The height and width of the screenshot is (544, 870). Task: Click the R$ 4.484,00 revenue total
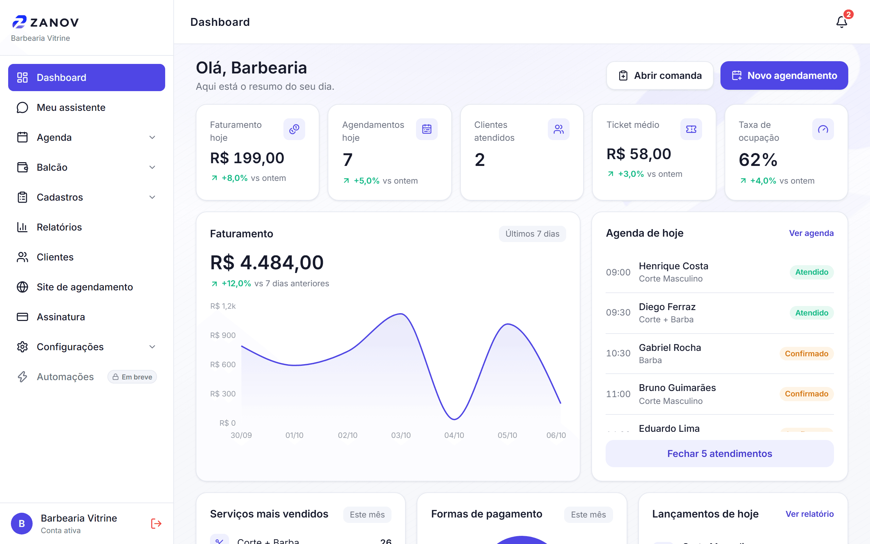tap(267, 262)
